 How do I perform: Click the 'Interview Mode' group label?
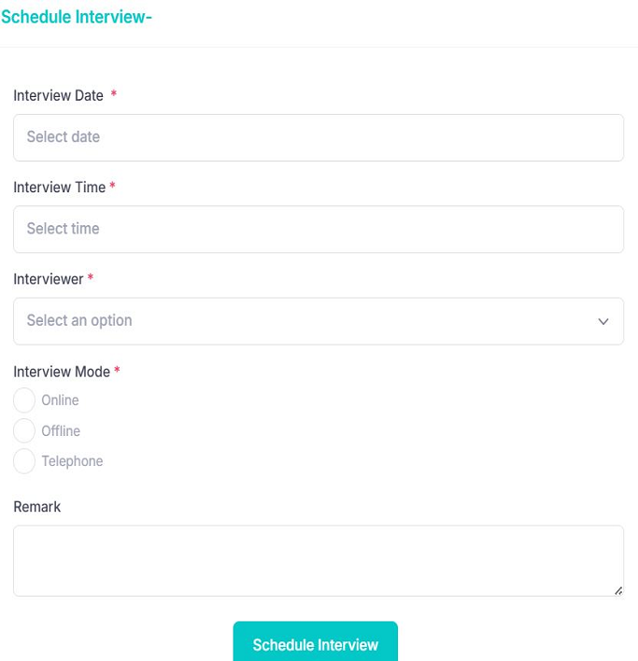pyautogui.click(x=62, y=372)
